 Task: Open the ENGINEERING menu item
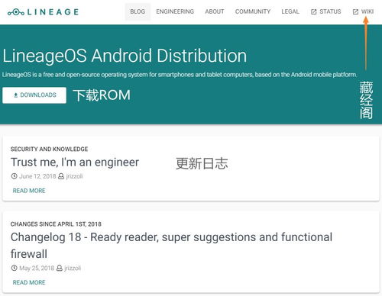[x=175, y=11]
